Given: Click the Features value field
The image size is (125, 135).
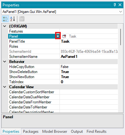Looking at the screenshot, I should click(x=89, y=31).
